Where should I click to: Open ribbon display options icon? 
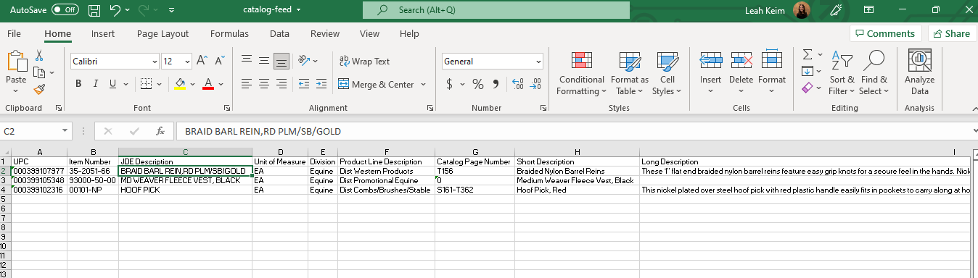pyautogui.click(x=869, y=10)
